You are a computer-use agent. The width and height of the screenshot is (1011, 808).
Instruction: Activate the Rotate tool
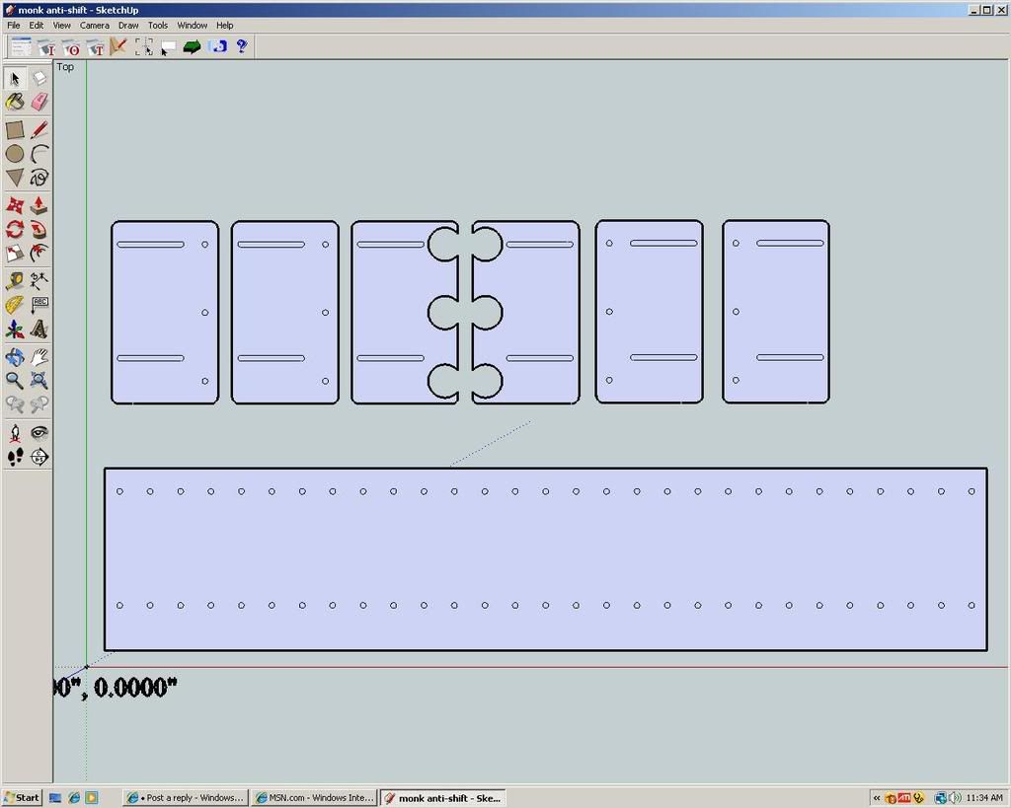coord(15,230)
